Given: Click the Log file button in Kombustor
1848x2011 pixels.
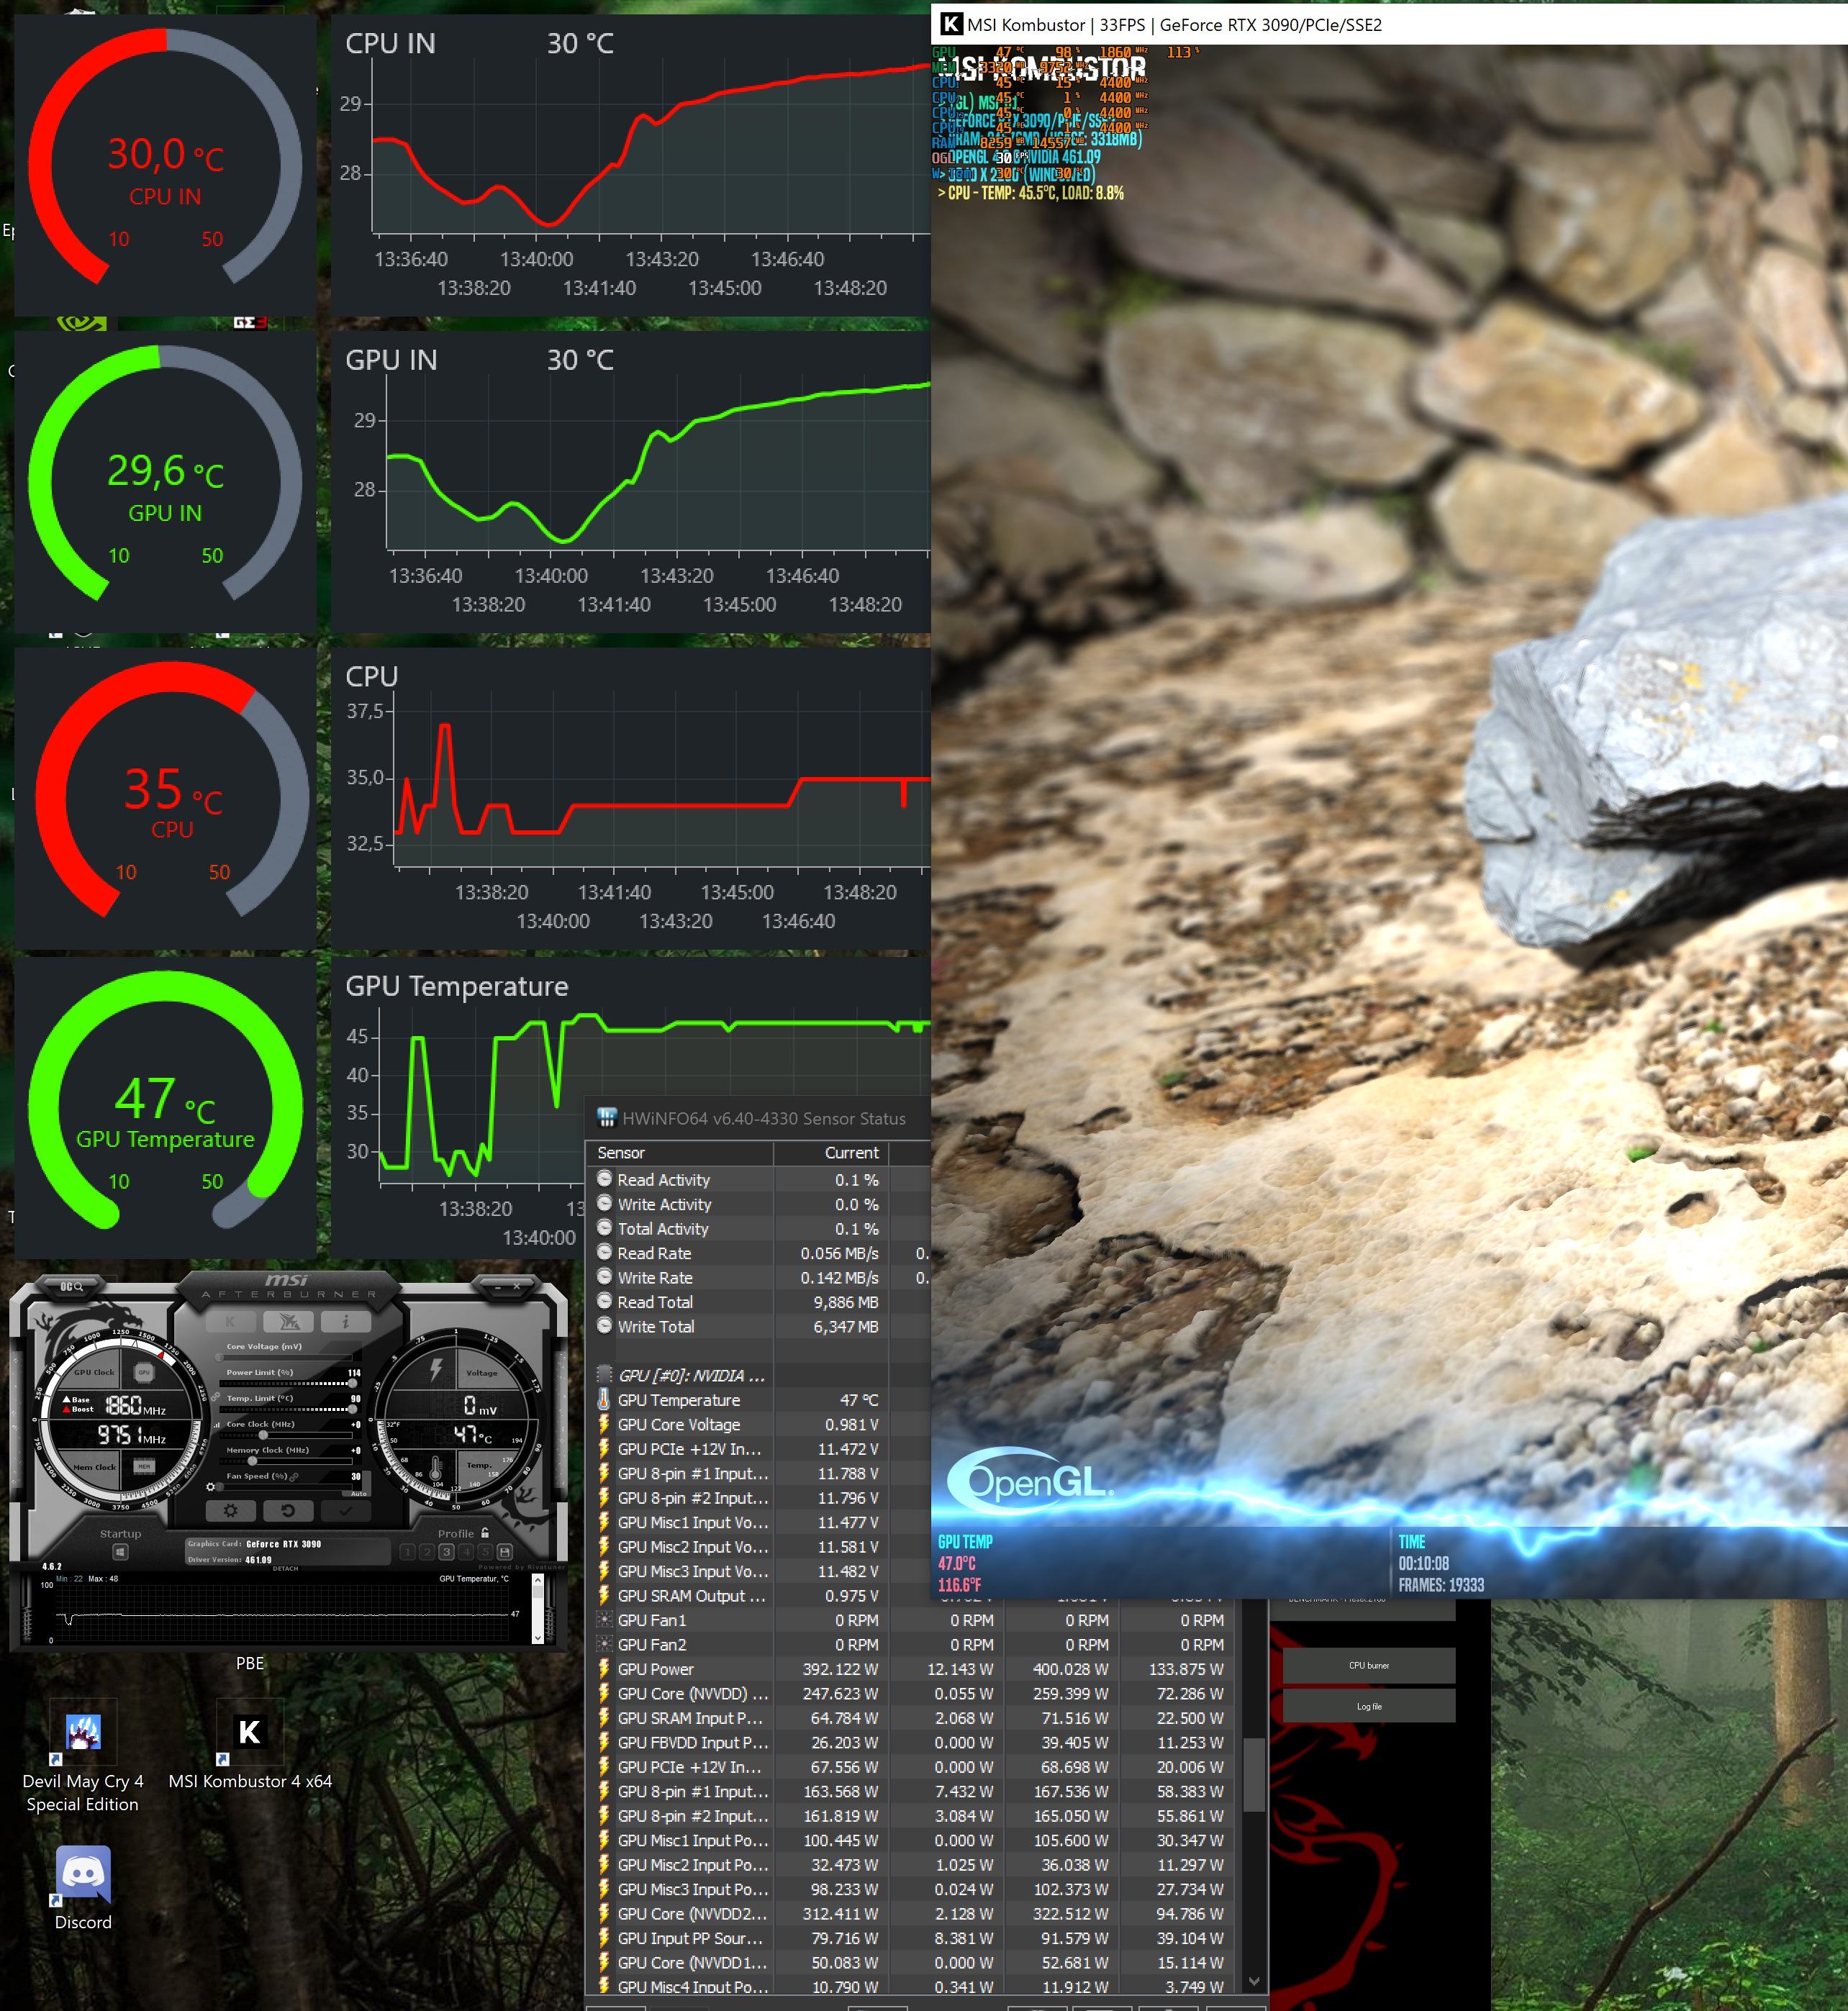Looking at the screenshot, I should point(1369,1706).
